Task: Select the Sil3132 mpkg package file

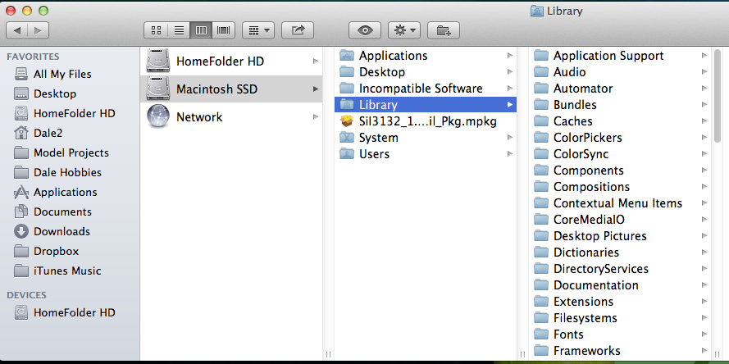Action: point(426,121)
